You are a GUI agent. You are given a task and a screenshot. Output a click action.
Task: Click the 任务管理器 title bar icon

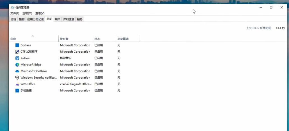12,8
